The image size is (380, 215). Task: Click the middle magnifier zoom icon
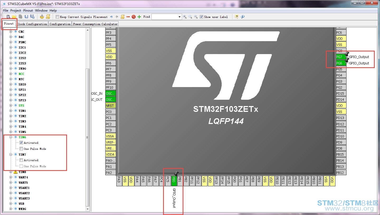click(190, 17)
